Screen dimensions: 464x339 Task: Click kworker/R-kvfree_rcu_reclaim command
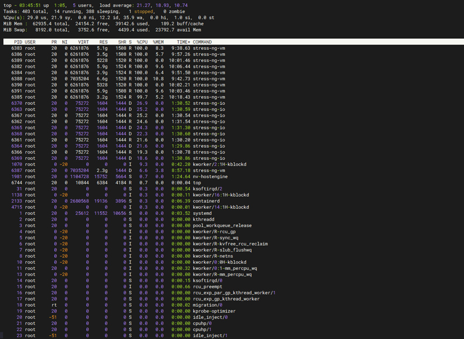pyautogui.click(x=230, y=244)
